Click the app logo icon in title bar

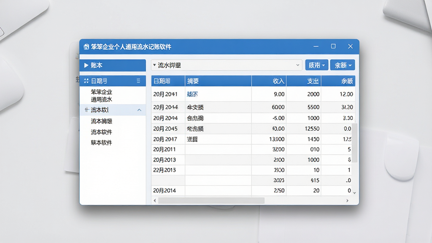[86, 47]
